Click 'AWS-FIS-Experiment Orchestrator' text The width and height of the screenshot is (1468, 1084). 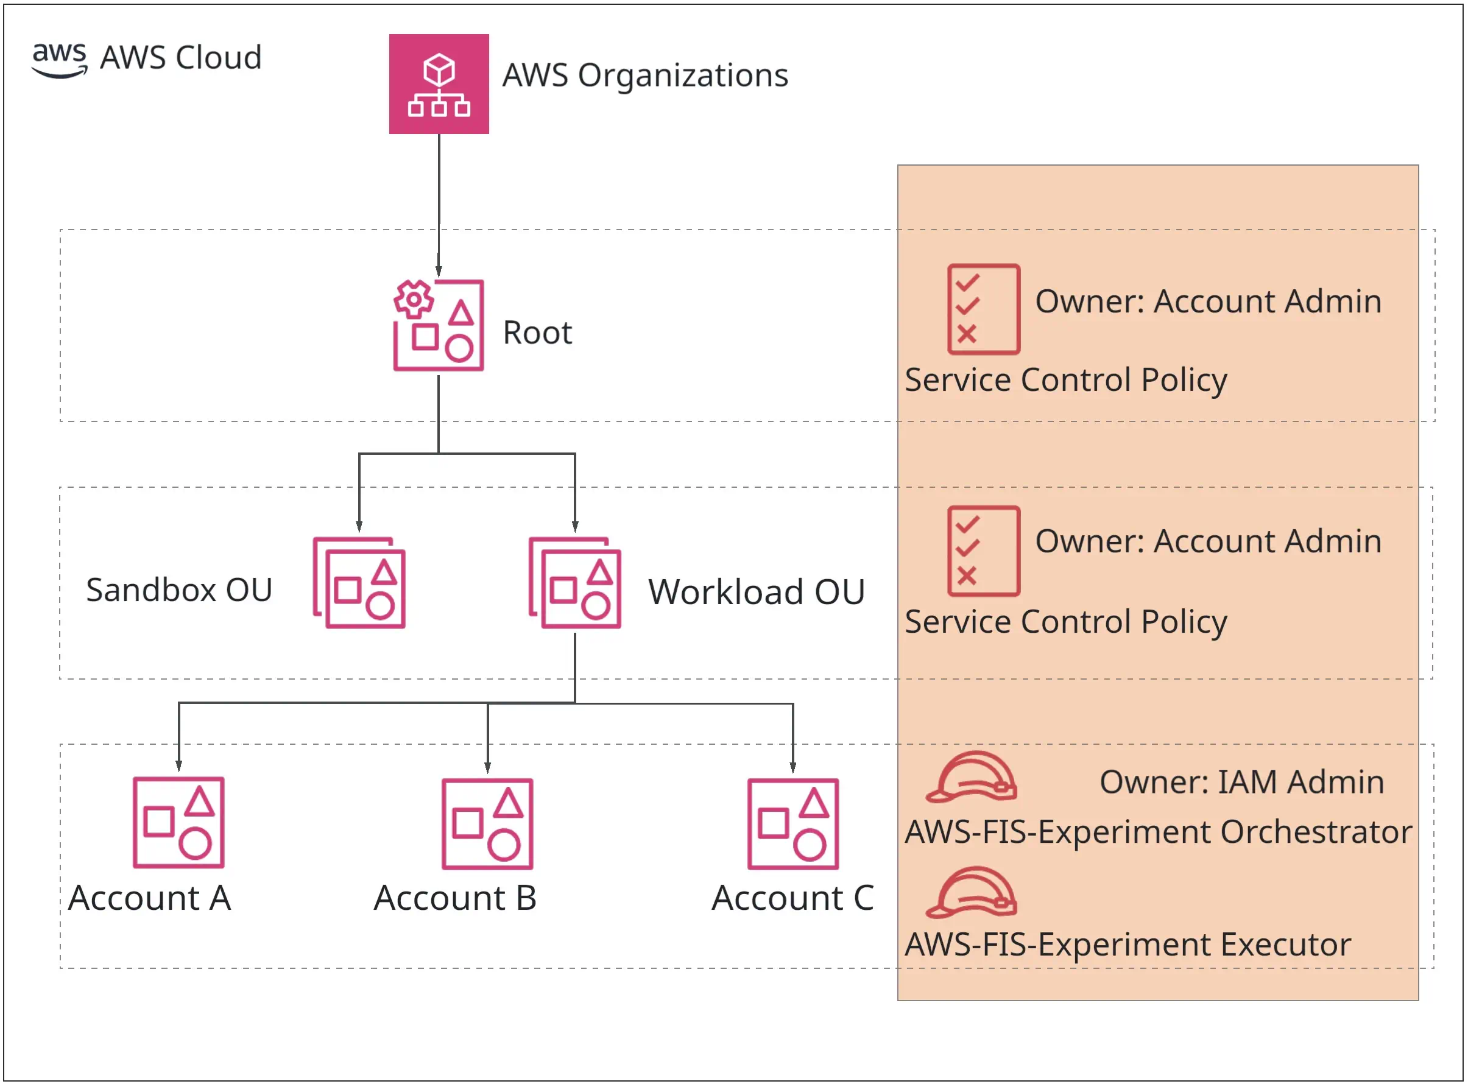click(x=1159, y=832)
